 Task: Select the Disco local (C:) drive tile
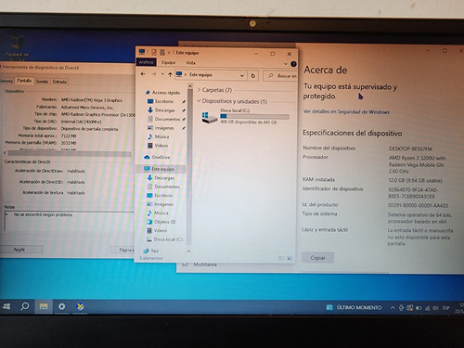tap(245, 116)
